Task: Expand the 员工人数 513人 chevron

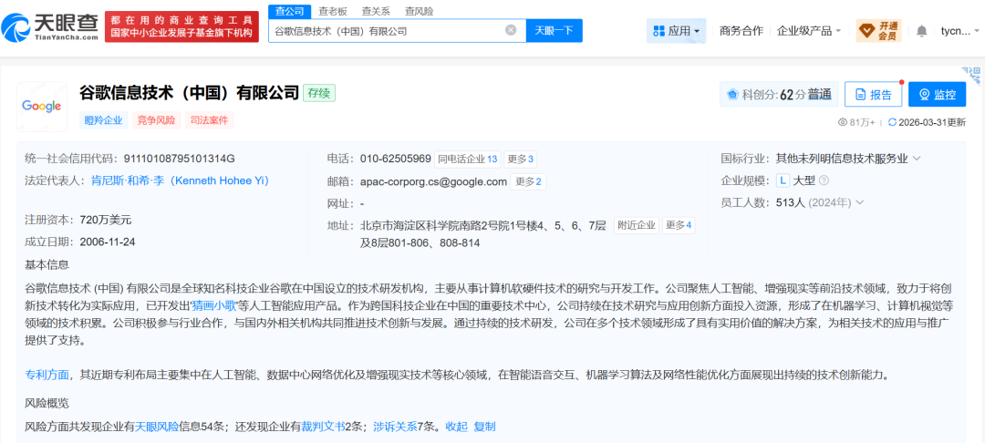Action: pyautogui.click(x=859, y=202)
